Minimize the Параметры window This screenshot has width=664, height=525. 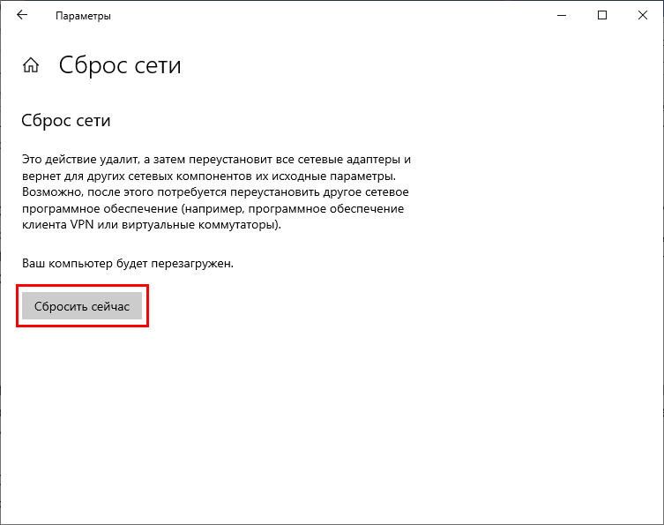(562, 15)
